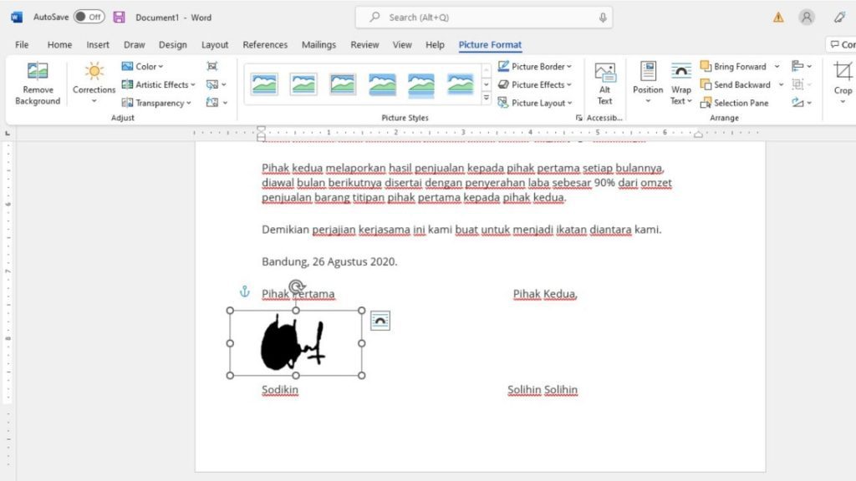Click the Remove Background button

[x=38, y=84]
